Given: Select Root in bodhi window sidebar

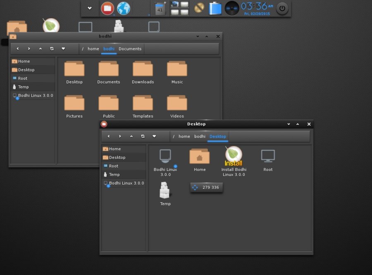Looking at the screenshot, I should pyautogui.click(x=33, y=78).
